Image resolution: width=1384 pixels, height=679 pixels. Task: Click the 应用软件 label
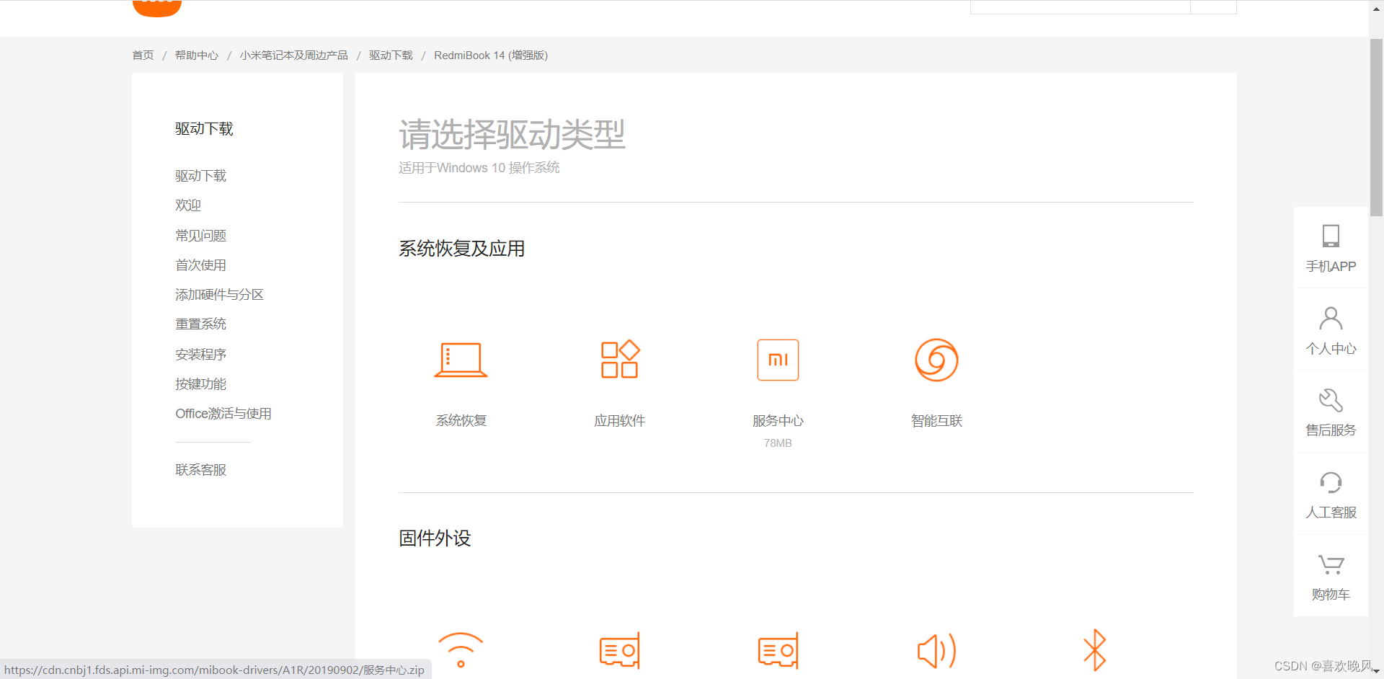pos(620,421)
